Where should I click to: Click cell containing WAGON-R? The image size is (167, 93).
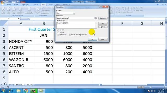coord(21,60)
